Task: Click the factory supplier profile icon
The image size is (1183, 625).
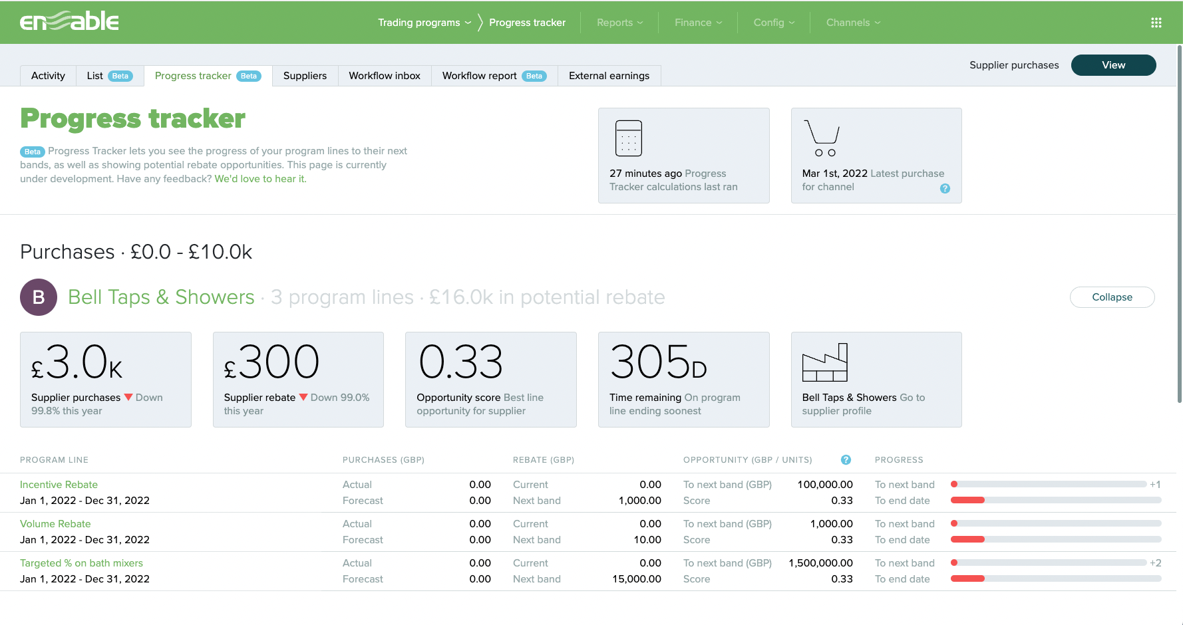Action: point(824,362)
